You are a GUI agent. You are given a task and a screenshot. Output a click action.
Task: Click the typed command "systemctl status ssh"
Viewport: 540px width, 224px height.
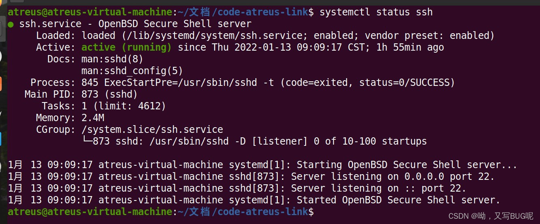pyautogui.click(x=376, y=12)
